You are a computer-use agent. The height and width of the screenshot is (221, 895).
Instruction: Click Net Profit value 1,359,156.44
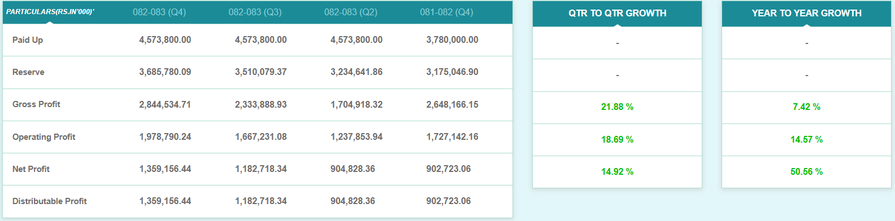pos(165,169)
